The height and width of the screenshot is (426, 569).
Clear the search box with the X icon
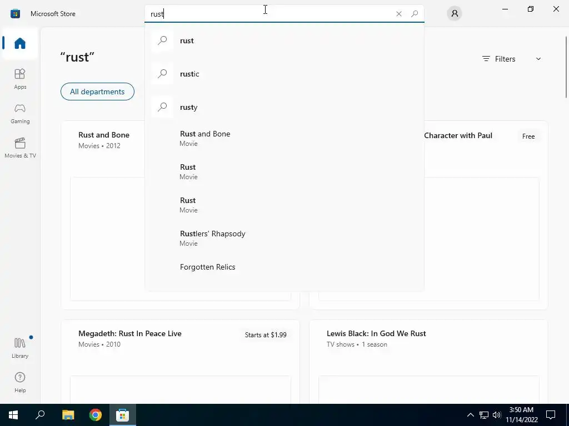click(399, 14)
